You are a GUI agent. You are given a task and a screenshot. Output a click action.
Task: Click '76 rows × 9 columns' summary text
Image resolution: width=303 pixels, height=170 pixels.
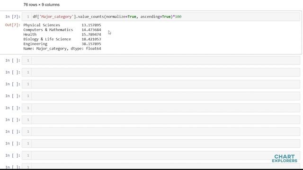tap(41, 5)
